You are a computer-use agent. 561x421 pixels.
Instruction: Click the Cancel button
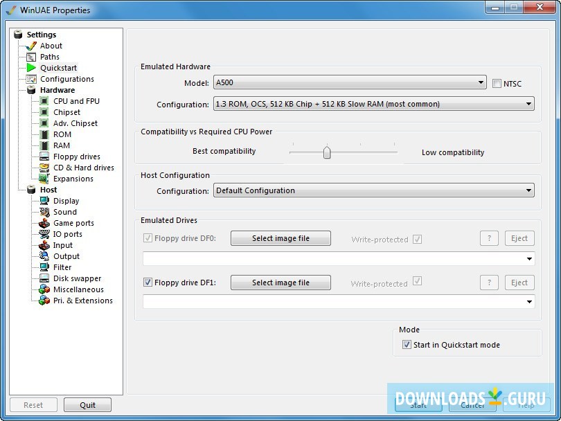click(x=472, y=405)
